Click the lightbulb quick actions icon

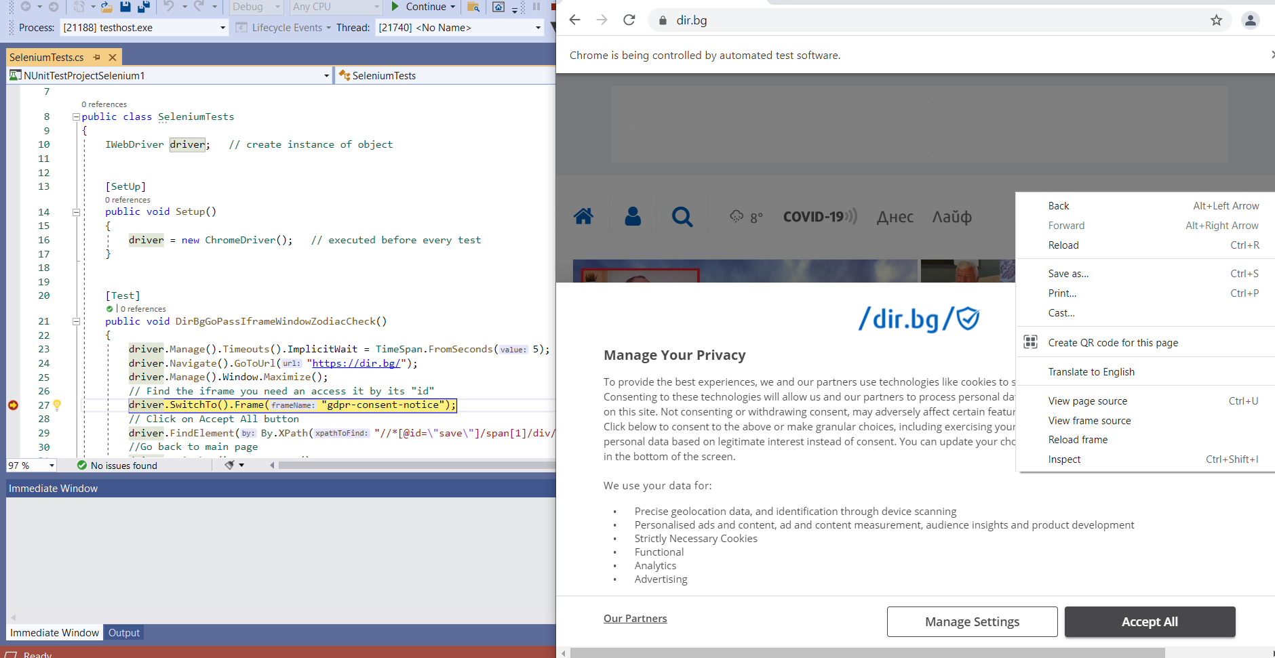(x=57, y=405)
